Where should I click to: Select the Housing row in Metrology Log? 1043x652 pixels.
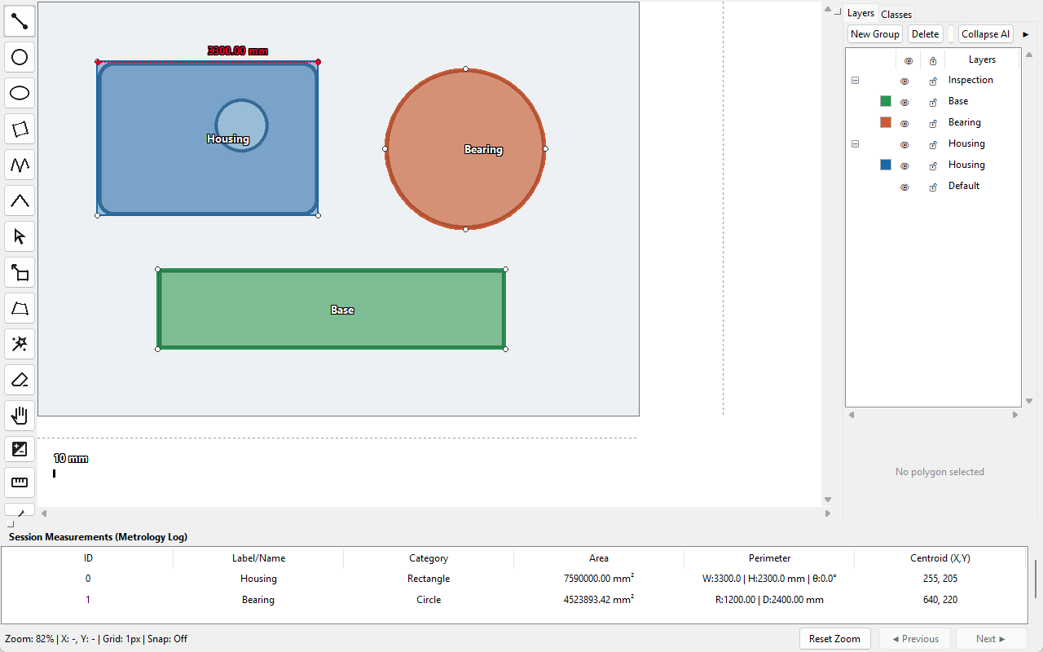513,579
